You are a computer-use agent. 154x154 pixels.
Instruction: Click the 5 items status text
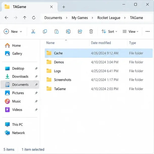pyautogui.click(x=9, y=149)
